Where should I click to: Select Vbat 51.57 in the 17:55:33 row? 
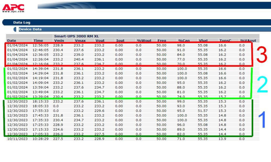203,110
